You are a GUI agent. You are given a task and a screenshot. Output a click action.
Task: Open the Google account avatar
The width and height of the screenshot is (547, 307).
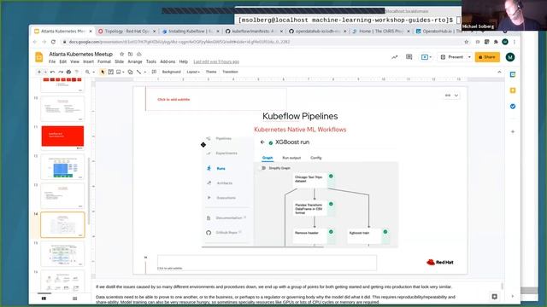click(x=510, y=57)
